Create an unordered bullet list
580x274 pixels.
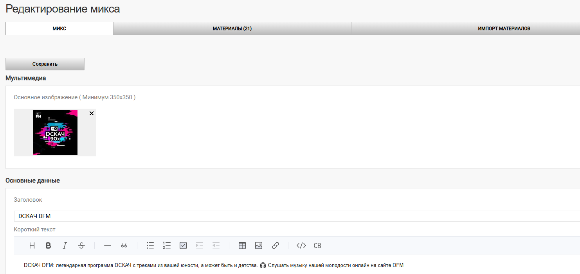coord(150,245)
